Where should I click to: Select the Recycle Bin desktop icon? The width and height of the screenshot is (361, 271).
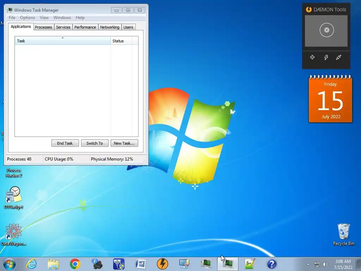[343, 234]
